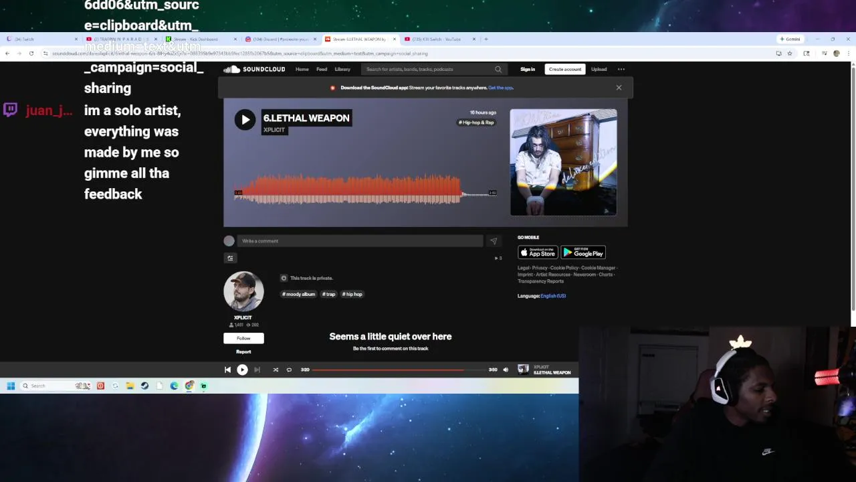This screenshot has height=482, width=856.
Task: Open the Upload page
Action: pyautogui.click(x=599, y=69)
